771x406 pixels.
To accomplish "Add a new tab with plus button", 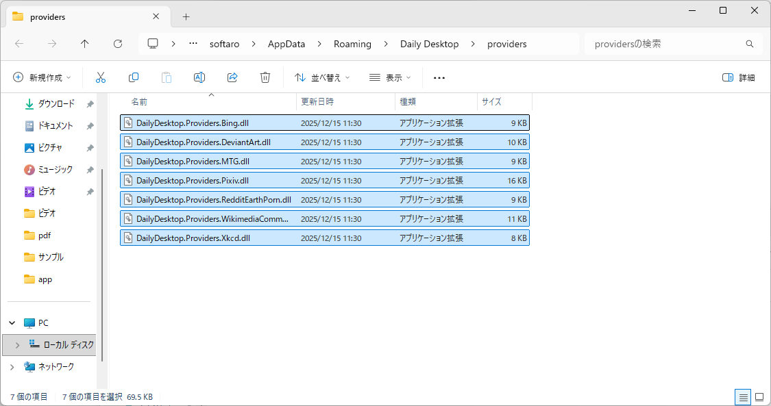I will click(186, 17).
